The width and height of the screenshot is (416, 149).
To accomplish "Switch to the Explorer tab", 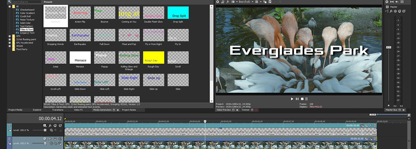I will (37, 110).
